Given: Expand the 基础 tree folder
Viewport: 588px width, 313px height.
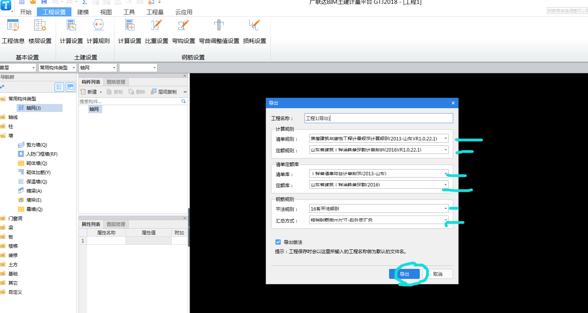Looking at the screenshot, I should click(3, 273).
